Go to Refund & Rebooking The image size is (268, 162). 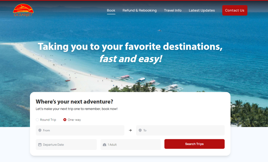tap(140, 10)
